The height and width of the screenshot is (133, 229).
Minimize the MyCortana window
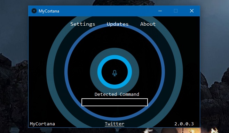160,11
